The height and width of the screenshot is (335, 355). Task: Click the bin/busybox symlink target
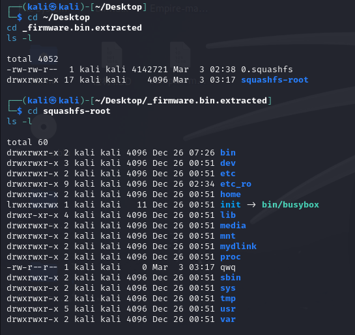[x=291, y=204]
